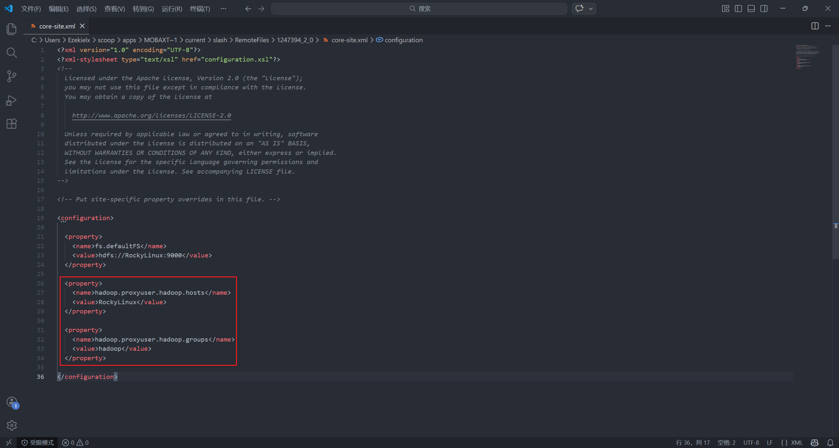Split the editor to the right
Screen dimensions: 839x448
click(x=815, y=26)
